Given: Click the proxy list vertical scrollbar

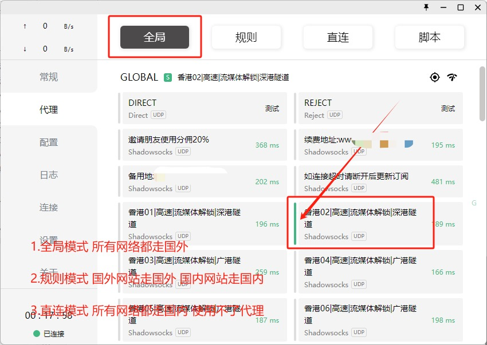Looking at the screenshot, I should pyautogui.click(x=482, y=94).
